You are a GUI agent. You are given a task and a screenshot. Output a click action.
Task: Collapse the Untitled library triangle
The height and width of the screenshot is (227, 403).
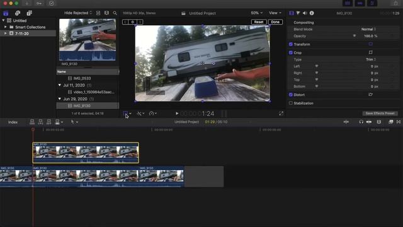[x=3, y=20]
